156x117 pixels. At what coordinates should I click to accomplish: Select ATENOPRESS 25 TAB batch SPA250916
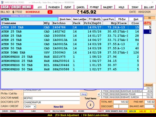(70, 61)
